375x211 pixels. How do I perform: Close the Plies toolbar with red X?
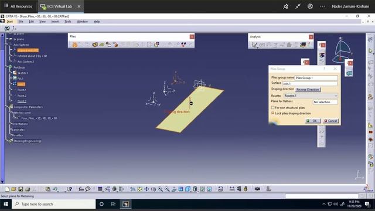[x=192, y=36]
